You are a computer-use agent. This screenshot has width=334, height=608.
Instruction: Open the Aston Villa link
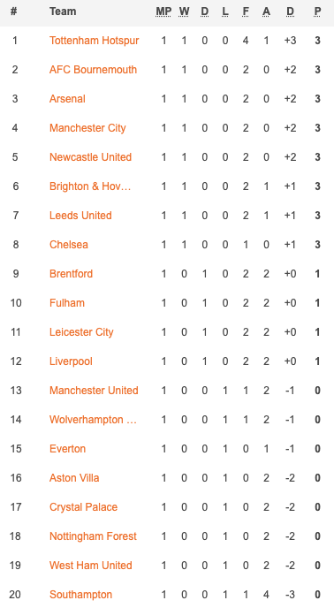click(74, 478)
